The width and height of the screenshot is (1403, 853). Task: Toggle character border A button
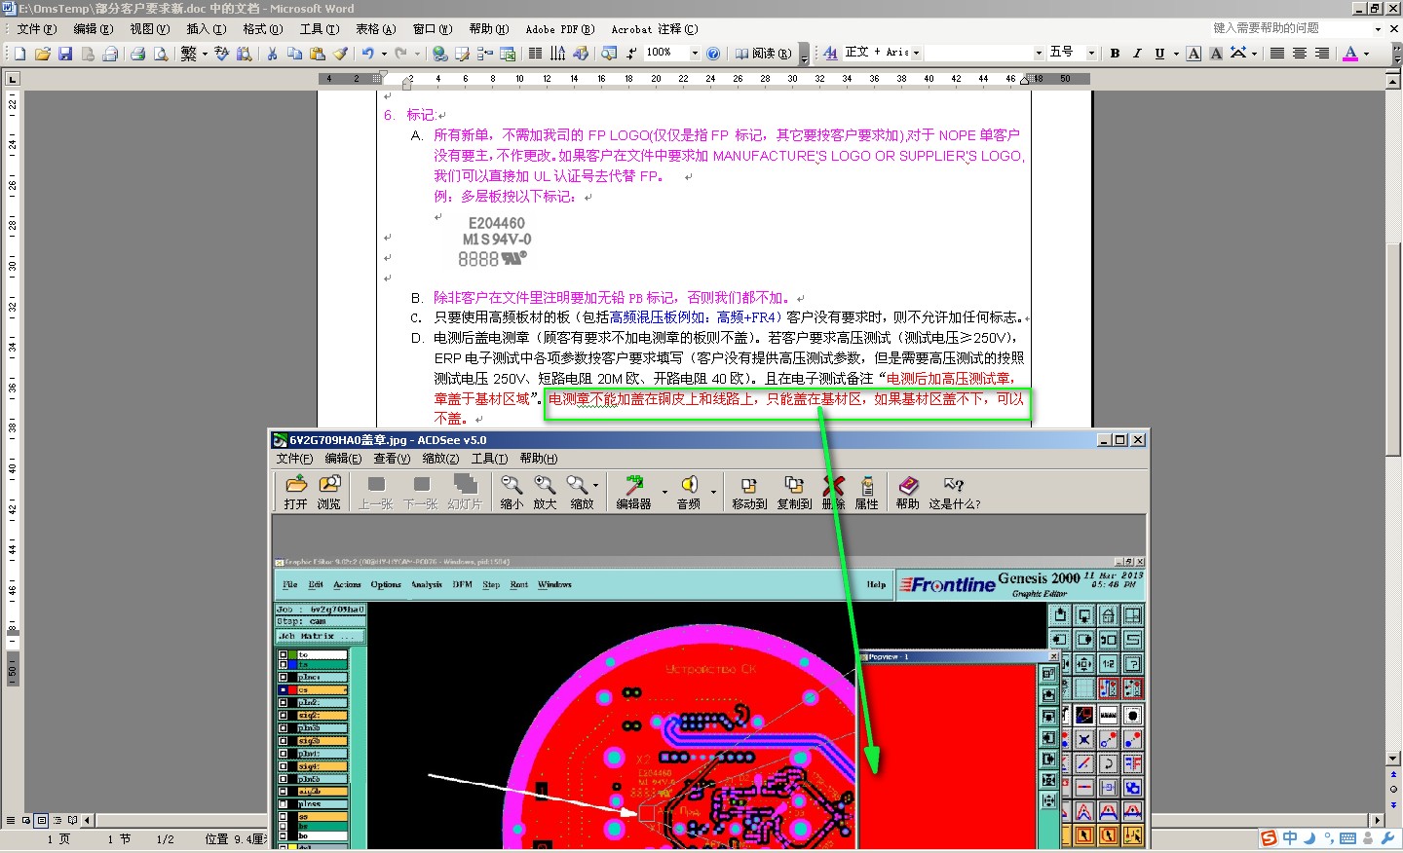(1194, 54)
